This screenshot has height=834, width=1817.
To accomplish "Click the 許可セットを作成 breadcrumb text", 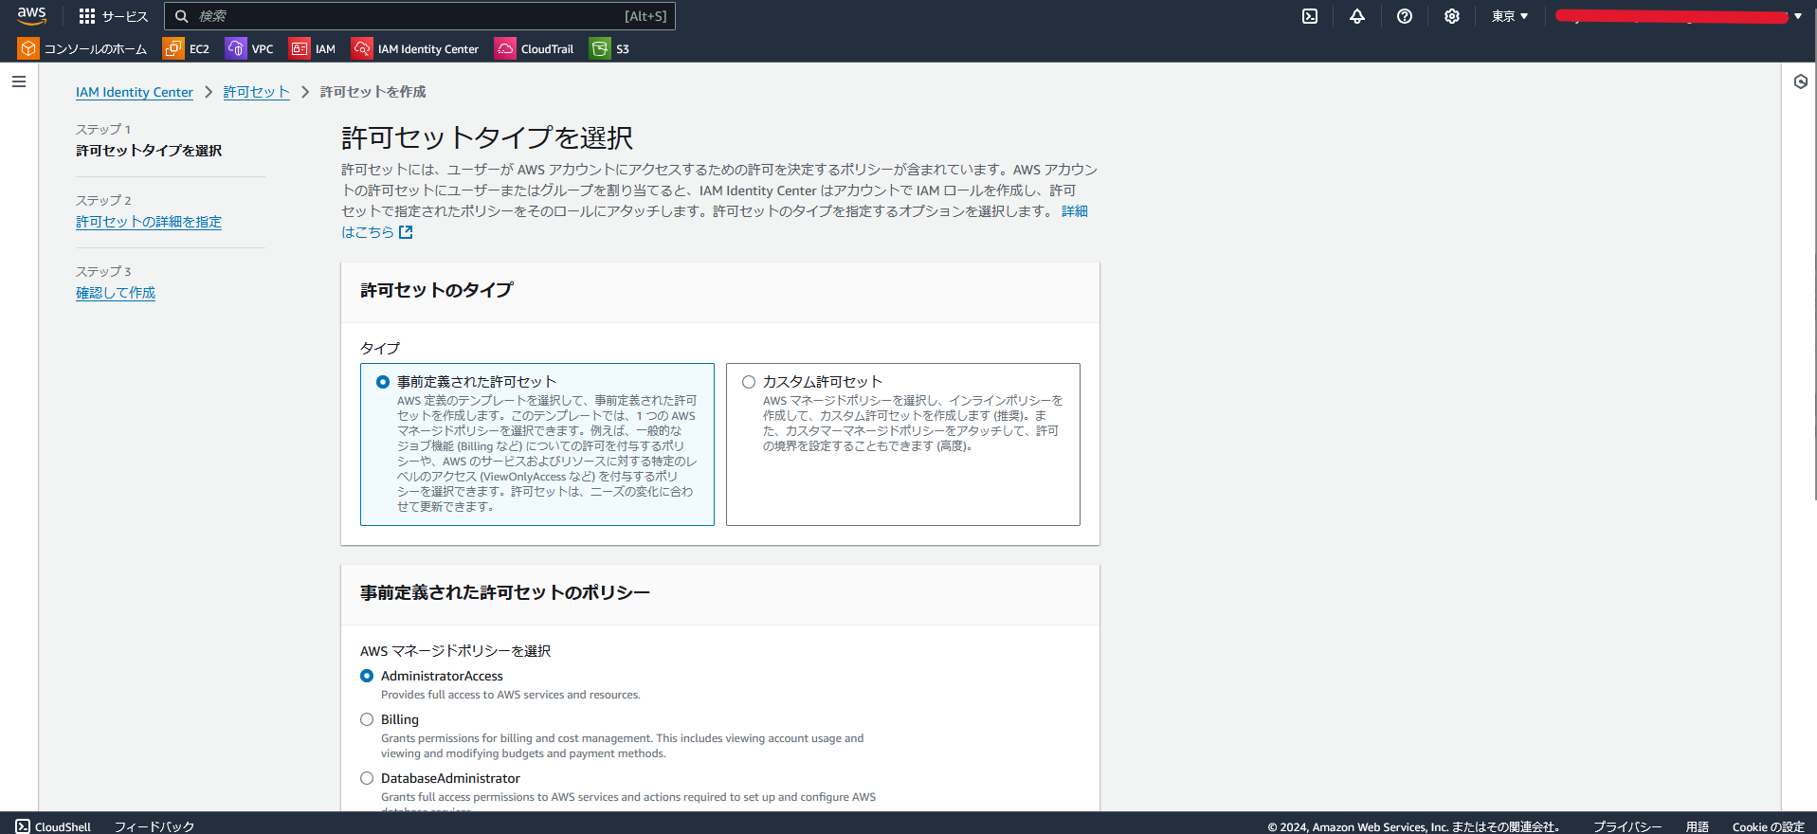I will pos(373,92).
